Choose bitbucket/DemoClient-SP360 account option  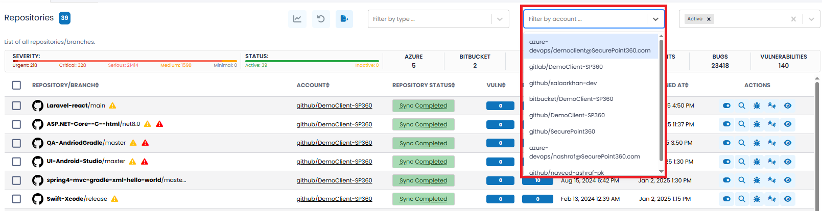[590, 99]
